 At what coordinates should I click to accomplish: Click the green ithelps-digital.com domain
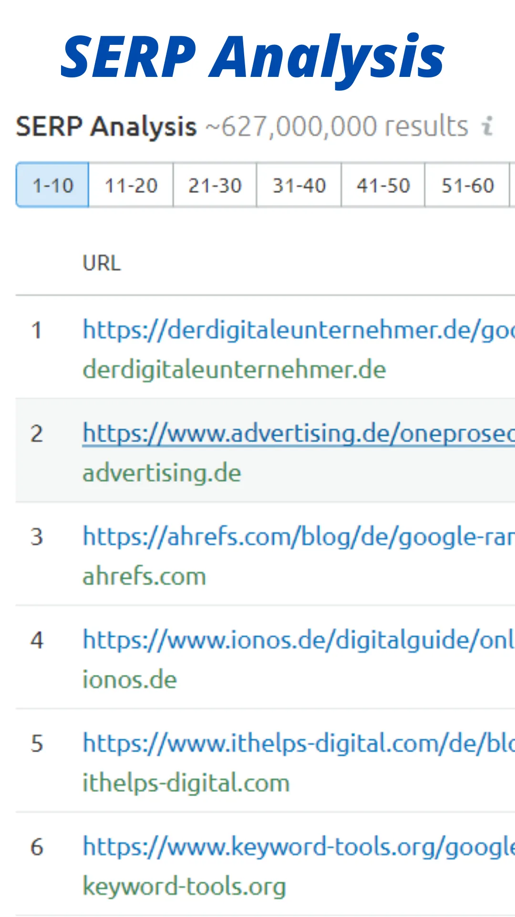click(186, 783)
